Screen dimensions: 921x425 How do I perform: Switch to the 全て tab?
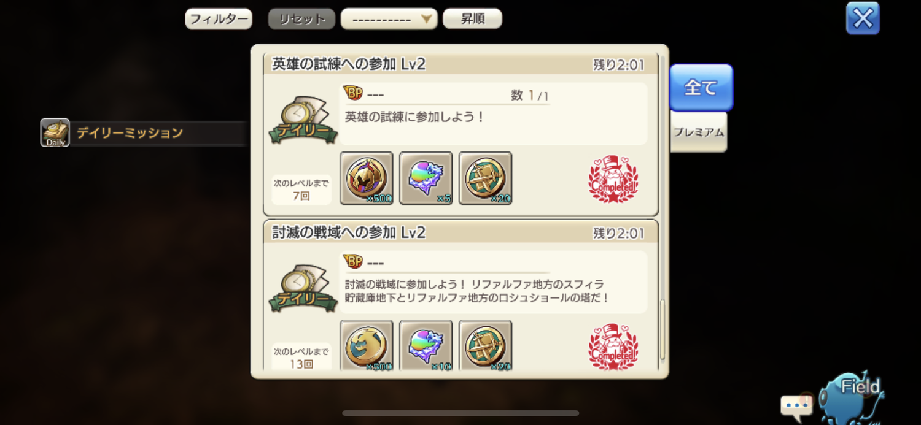701,88
